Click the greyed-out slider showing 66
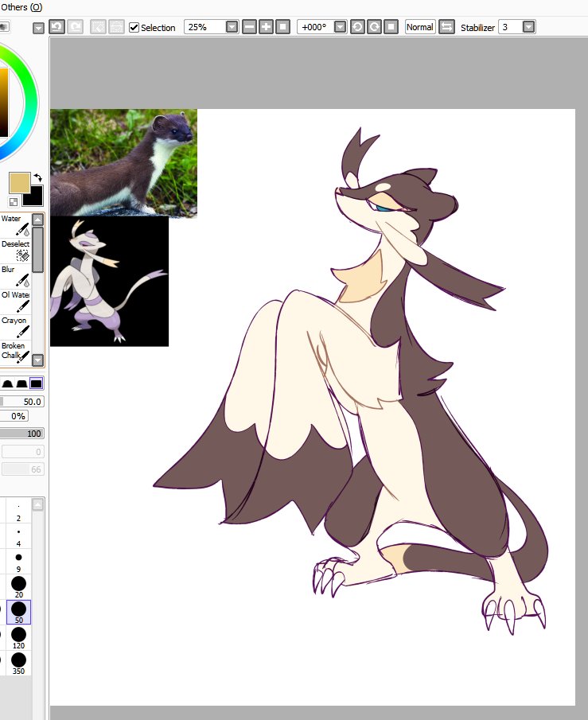The image size is (588, 720). pyautogui.click(x=23, y=469)
